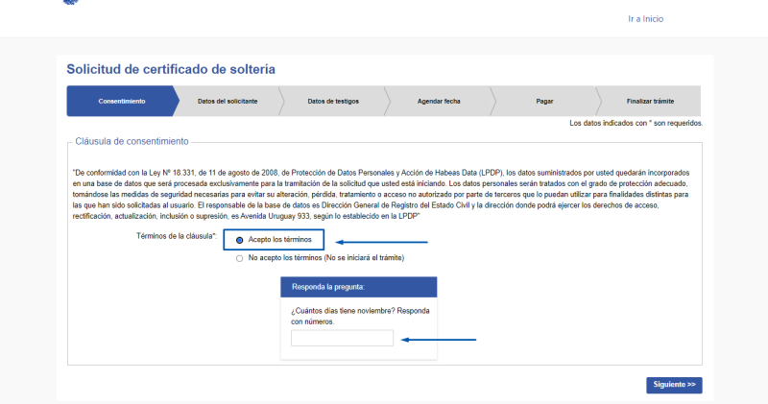Click the "Ir a Inicio" link
The height and width of the screenshot is (404, 768).
(x=645, y=19)
